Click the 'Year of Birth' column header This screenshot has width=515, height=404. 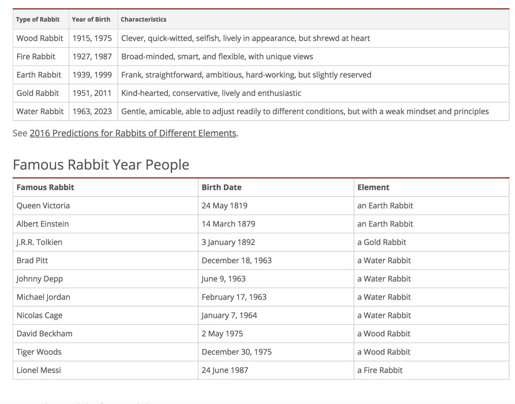(x=93, y=19)
